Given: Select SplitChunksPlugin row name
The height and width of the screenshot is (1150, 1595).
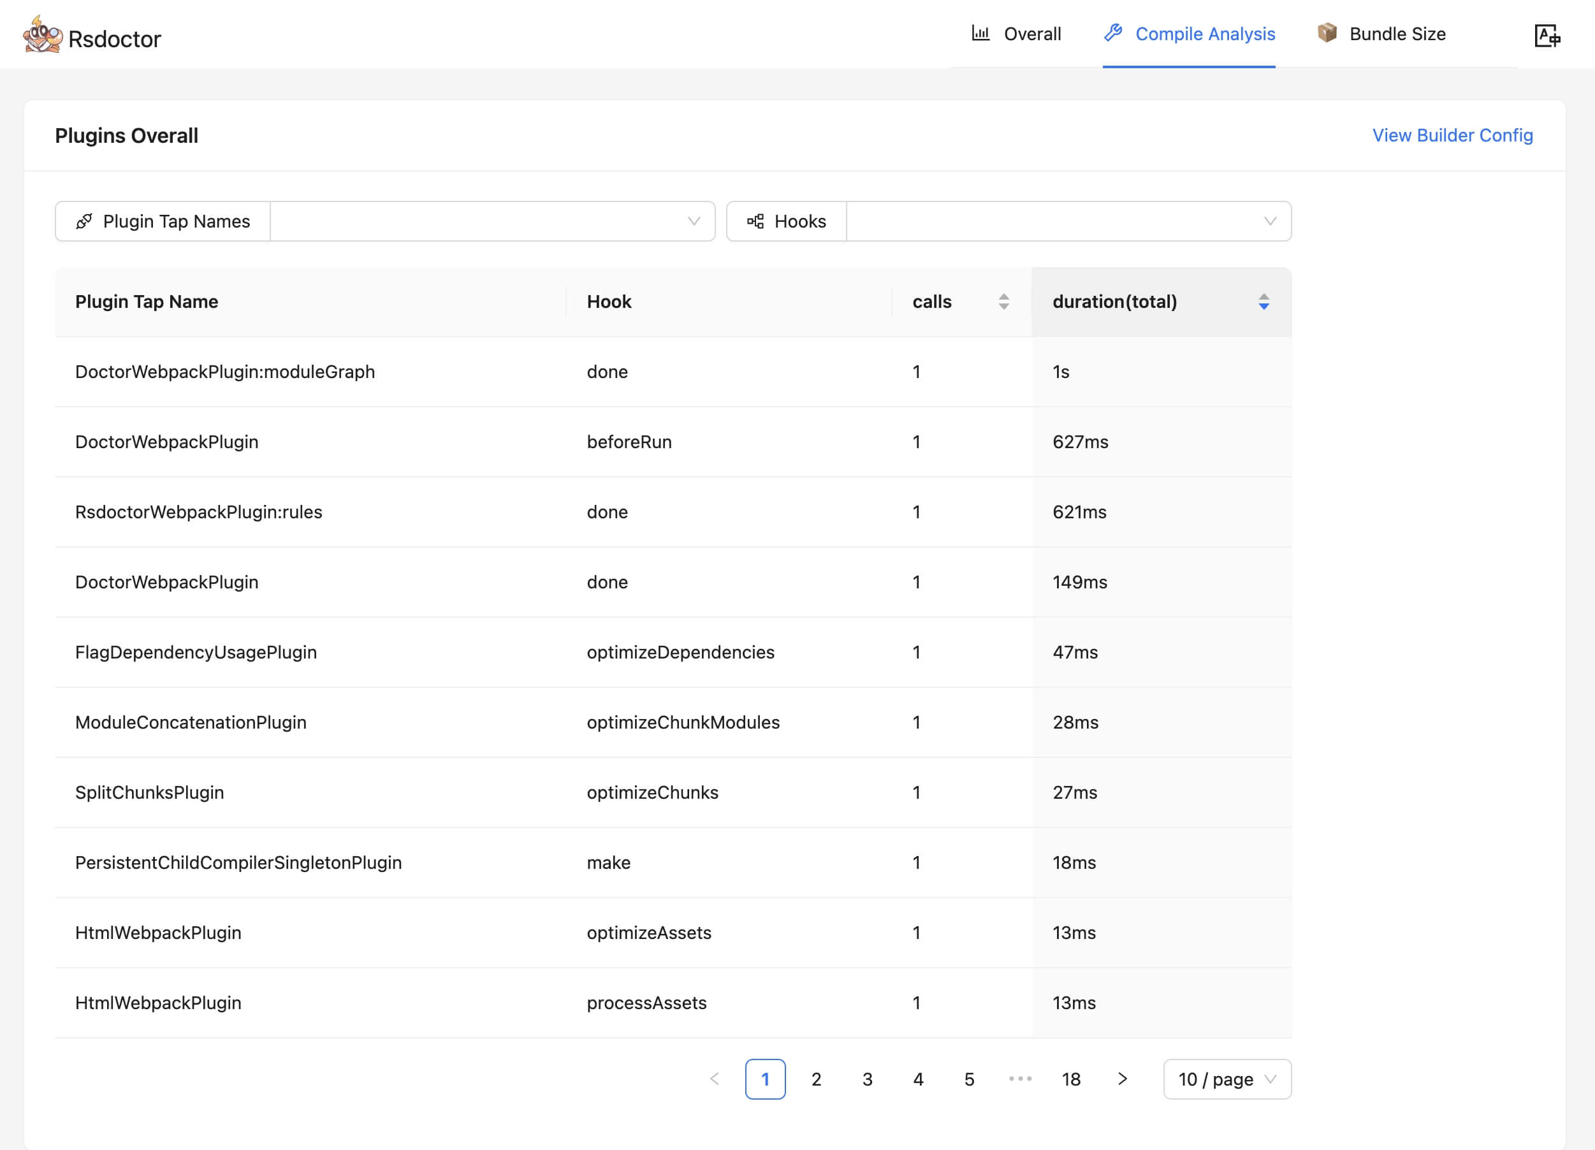Looking at the screenshot, I should (x=150, y=792).
